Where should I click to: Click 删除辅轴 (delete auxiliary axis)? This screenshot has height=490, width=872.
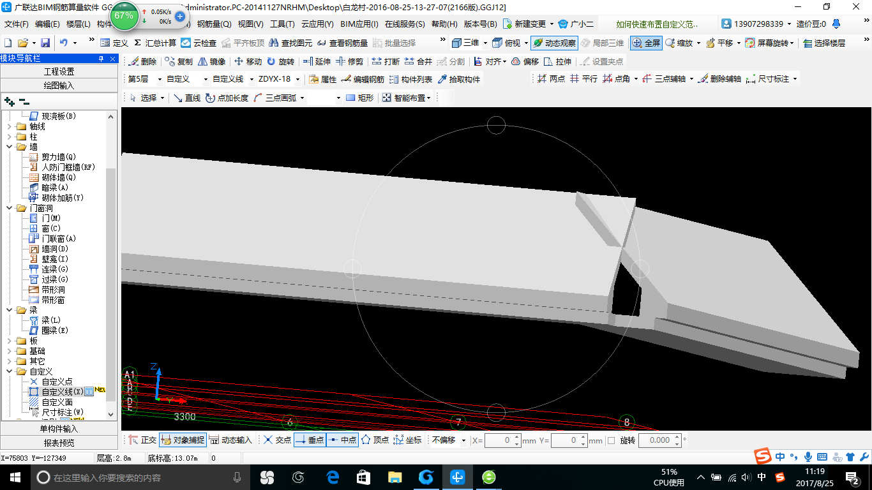click(x=719, y=79)
